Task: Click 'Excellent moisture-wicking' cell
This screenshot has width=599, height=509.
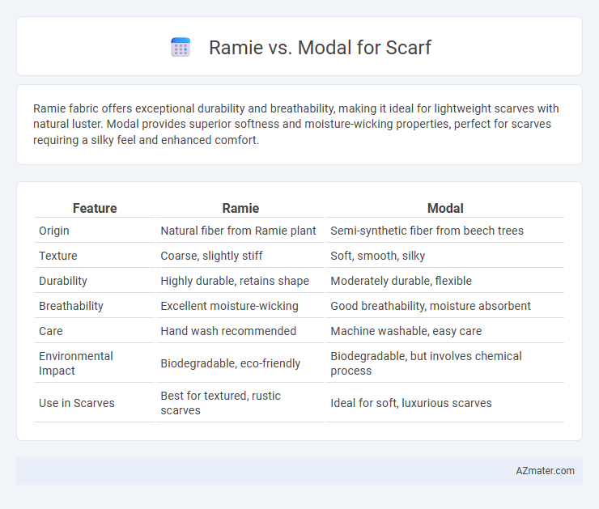Action: [229, 306]
